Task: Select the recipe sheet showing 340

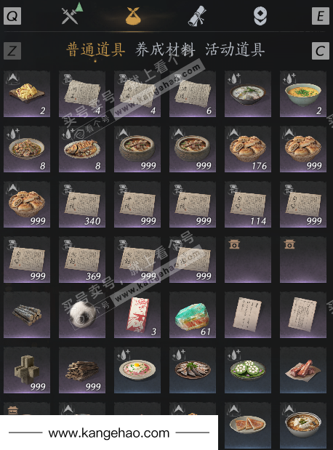Action: [x=82, y=204]
